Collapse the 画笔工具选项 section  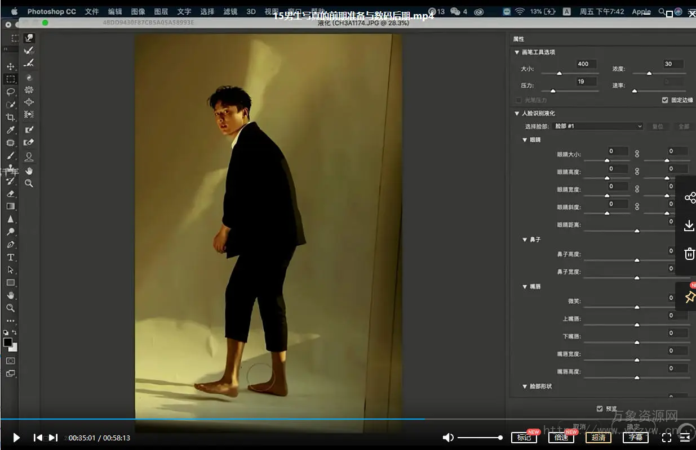(517, 52)
